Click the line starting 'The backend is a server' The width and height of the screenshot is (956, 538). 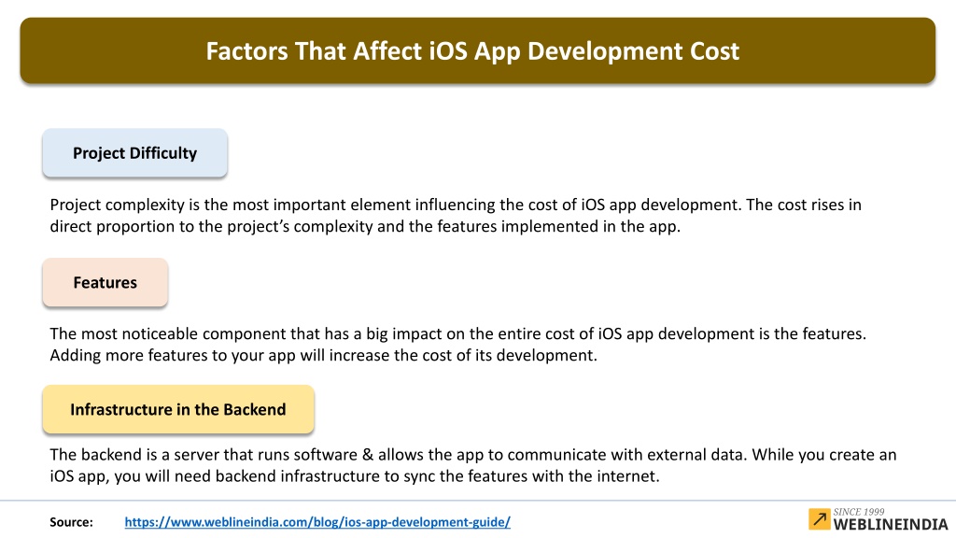point(473,455)
